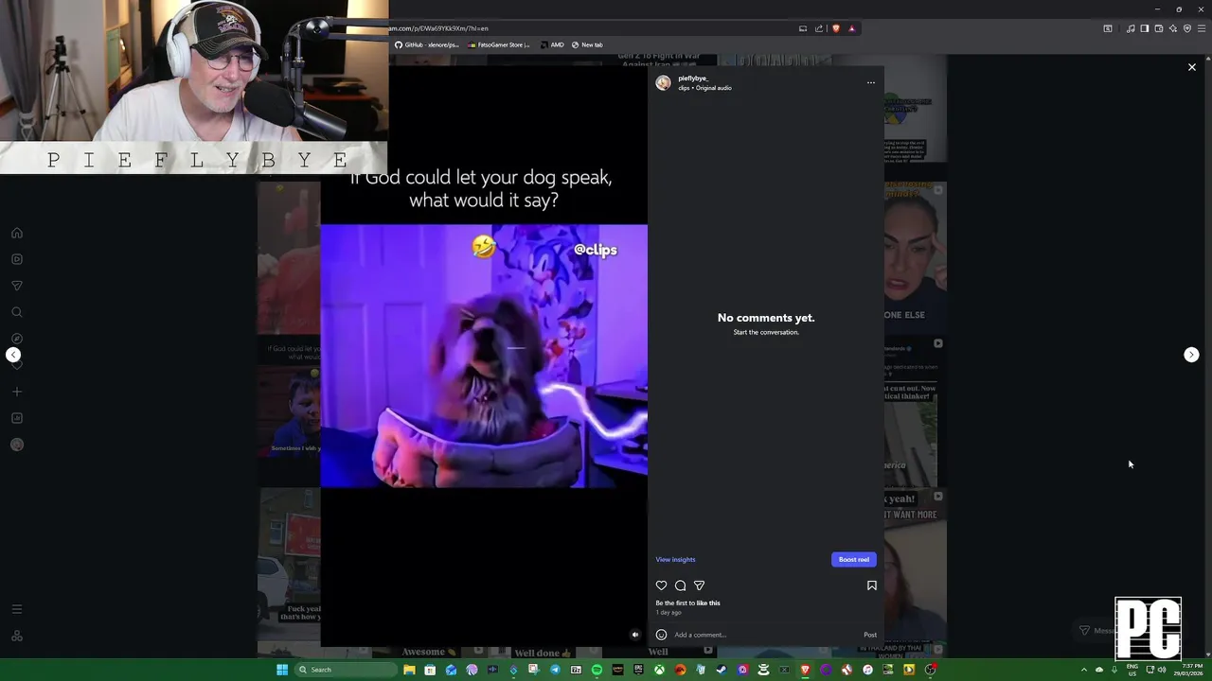Viewport: 1212px width, 681px height.
Task: Click the taskbar Search box
Action: tap(346, 670)
